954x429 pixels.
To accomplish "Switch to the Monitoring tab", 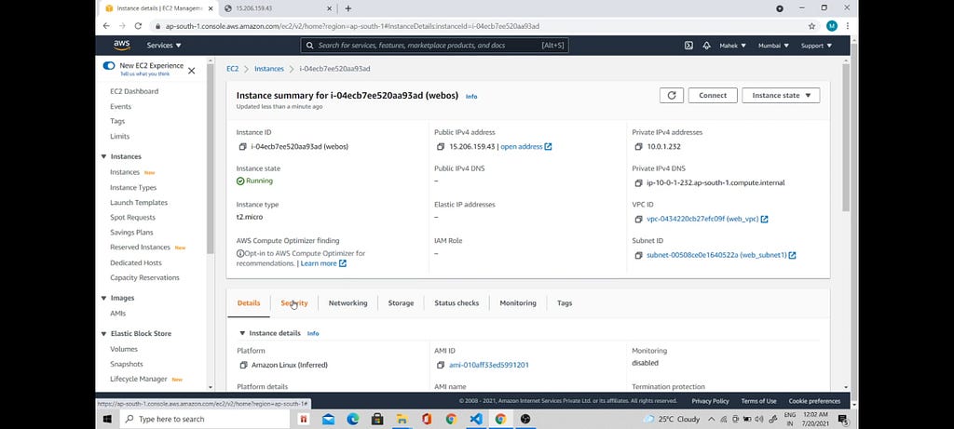I will pyautogui.click(x=518, y=302).
